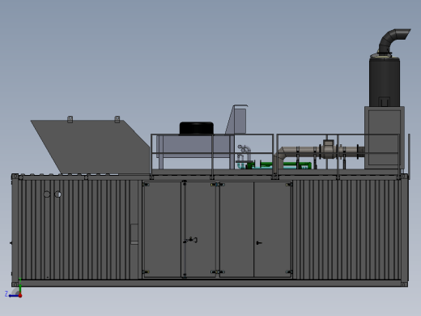Select the rightmost door panel
The height and width of the screenshot is (316, 421).
click(273, 229)
